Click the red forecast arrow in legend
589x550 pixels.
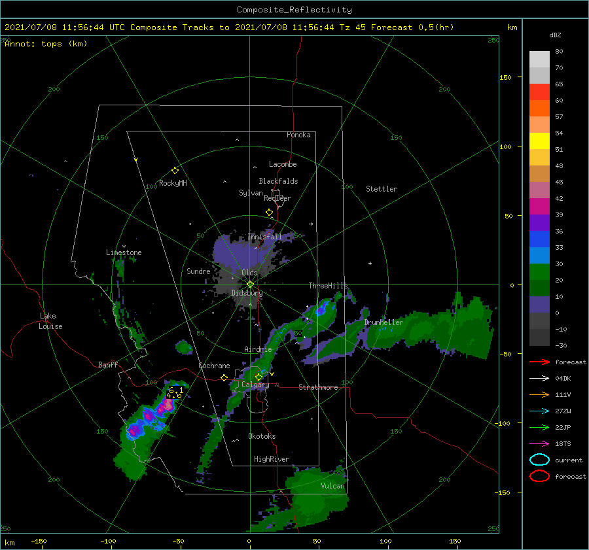539,362
